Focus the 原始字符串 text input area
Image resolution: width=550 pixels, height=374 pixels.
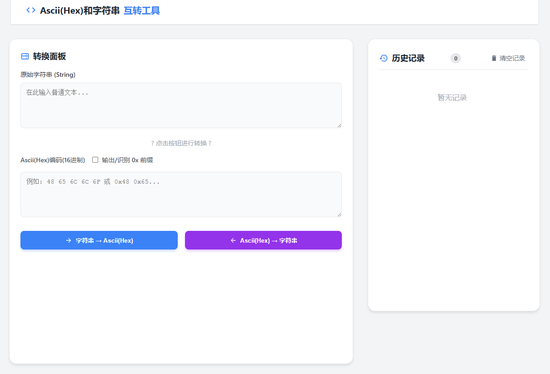pos(181,105)
